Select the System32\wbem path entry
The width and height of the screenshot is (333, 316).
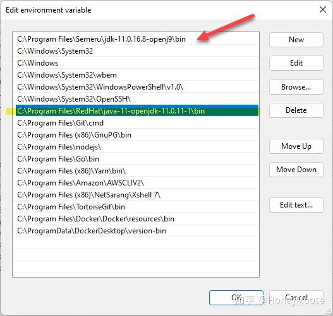tap(137, 75)
